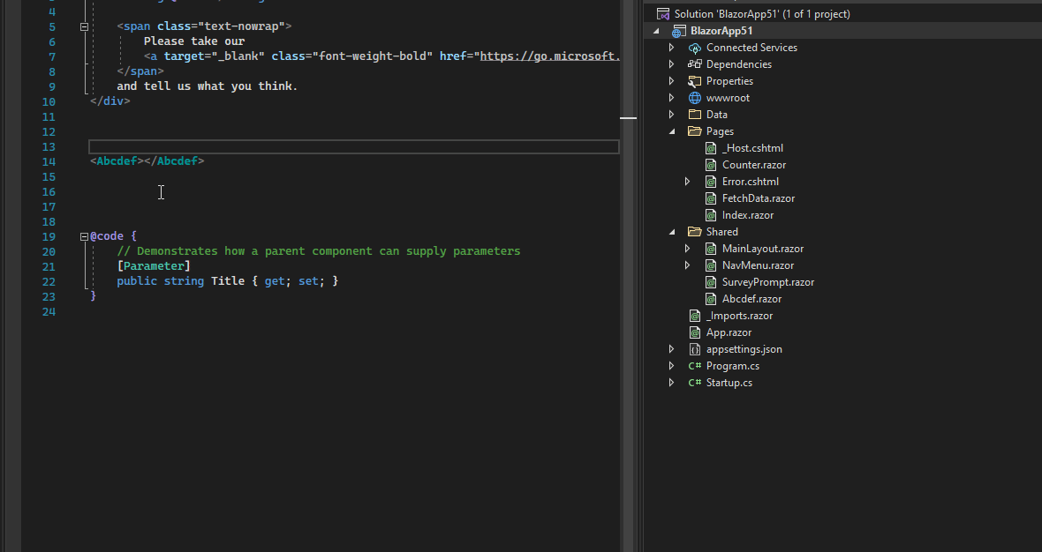The height and width of the screenshot is (552, 1042).
Task: Expand NavMenu.razor nested files
Action: [687, 265]
